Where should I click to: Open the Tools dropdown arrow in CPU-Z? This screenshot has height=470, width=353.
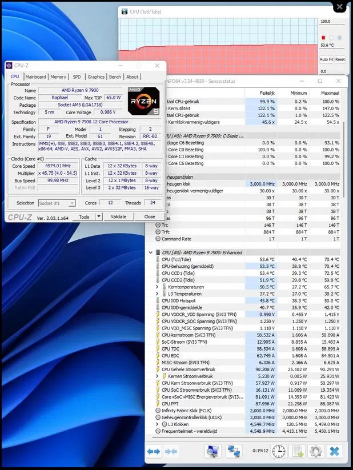(x=99, y=216)
